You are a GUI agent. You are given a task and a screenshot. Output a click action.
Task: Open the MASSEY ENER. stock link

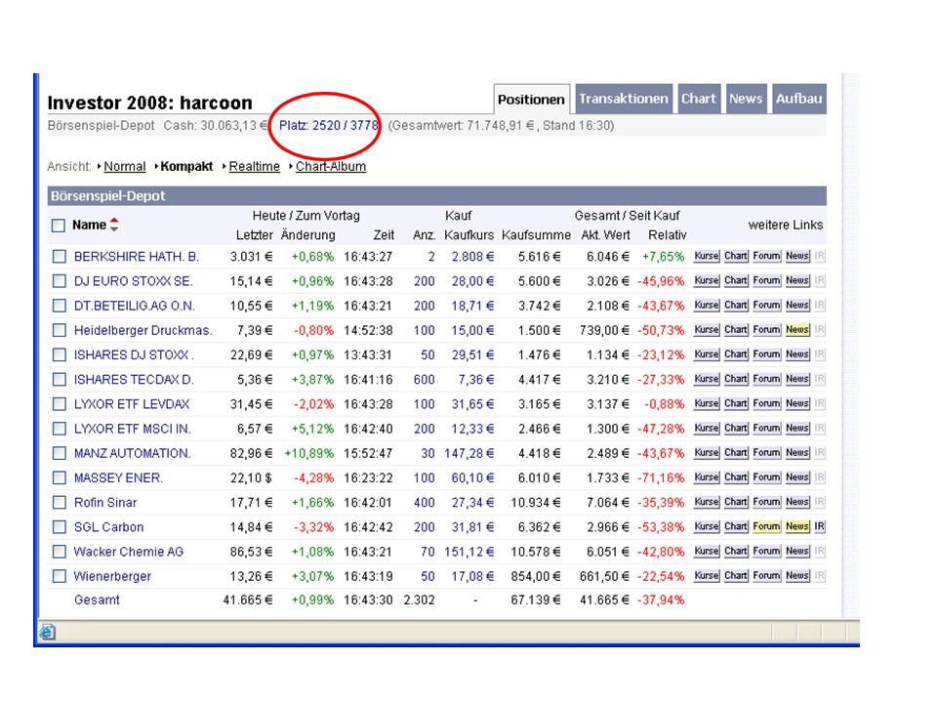[118, 477]
